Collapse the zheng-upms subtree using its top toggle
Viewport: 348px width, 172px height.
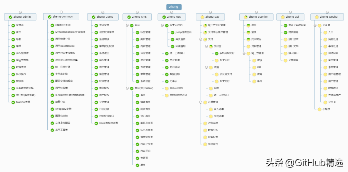[103, 12]
